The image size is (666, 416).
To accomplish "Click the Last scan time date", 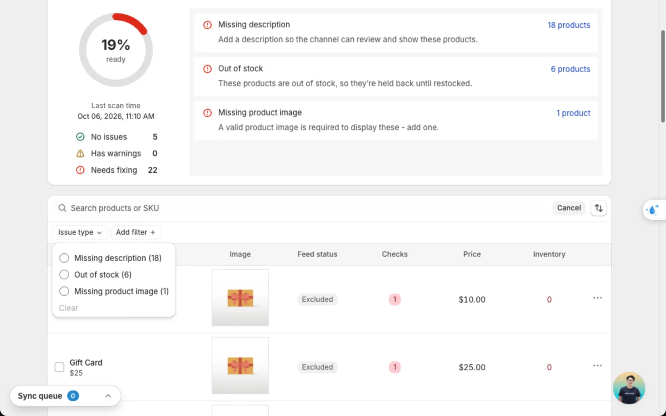I will coord(116,116).
